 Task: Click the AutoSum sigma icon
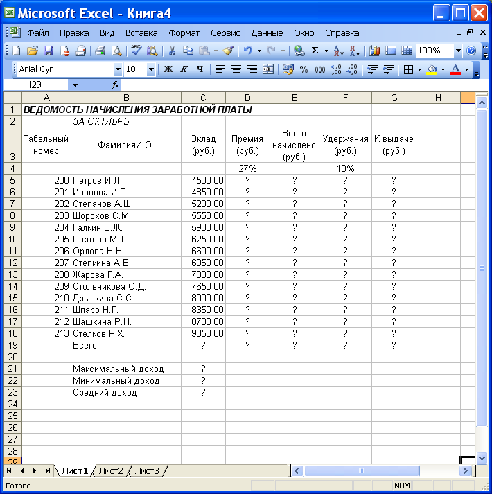pyautogui.click(x=315, y=51)
